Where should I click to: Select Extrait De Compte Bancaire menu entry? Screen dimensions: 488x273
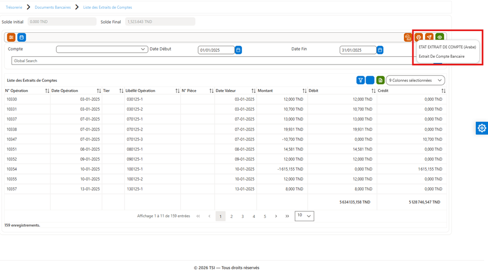click(442, 56)
